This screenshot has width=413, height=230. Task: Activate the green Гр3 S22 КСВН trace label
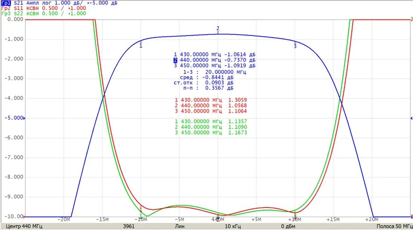43,14
